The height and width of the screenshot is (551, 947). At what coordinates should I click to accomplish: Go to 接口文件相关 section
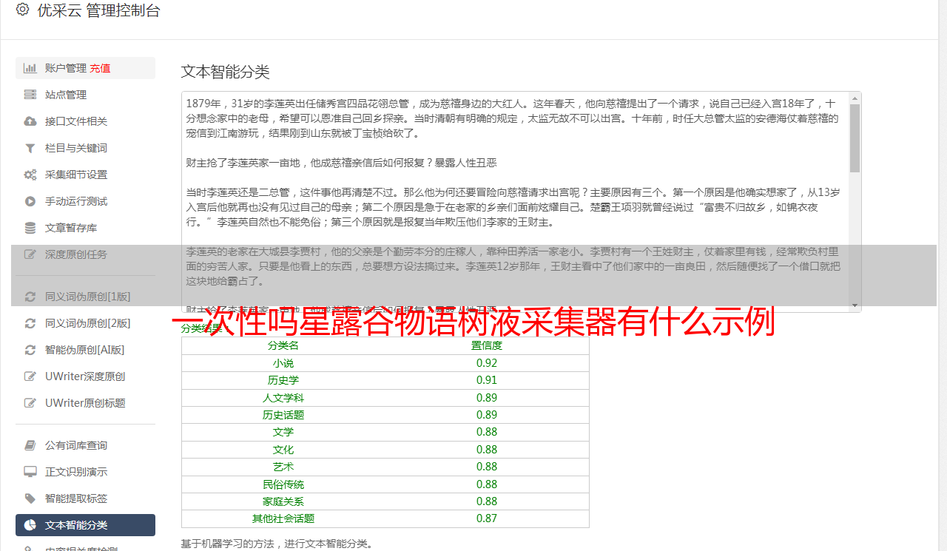(85, 121)
